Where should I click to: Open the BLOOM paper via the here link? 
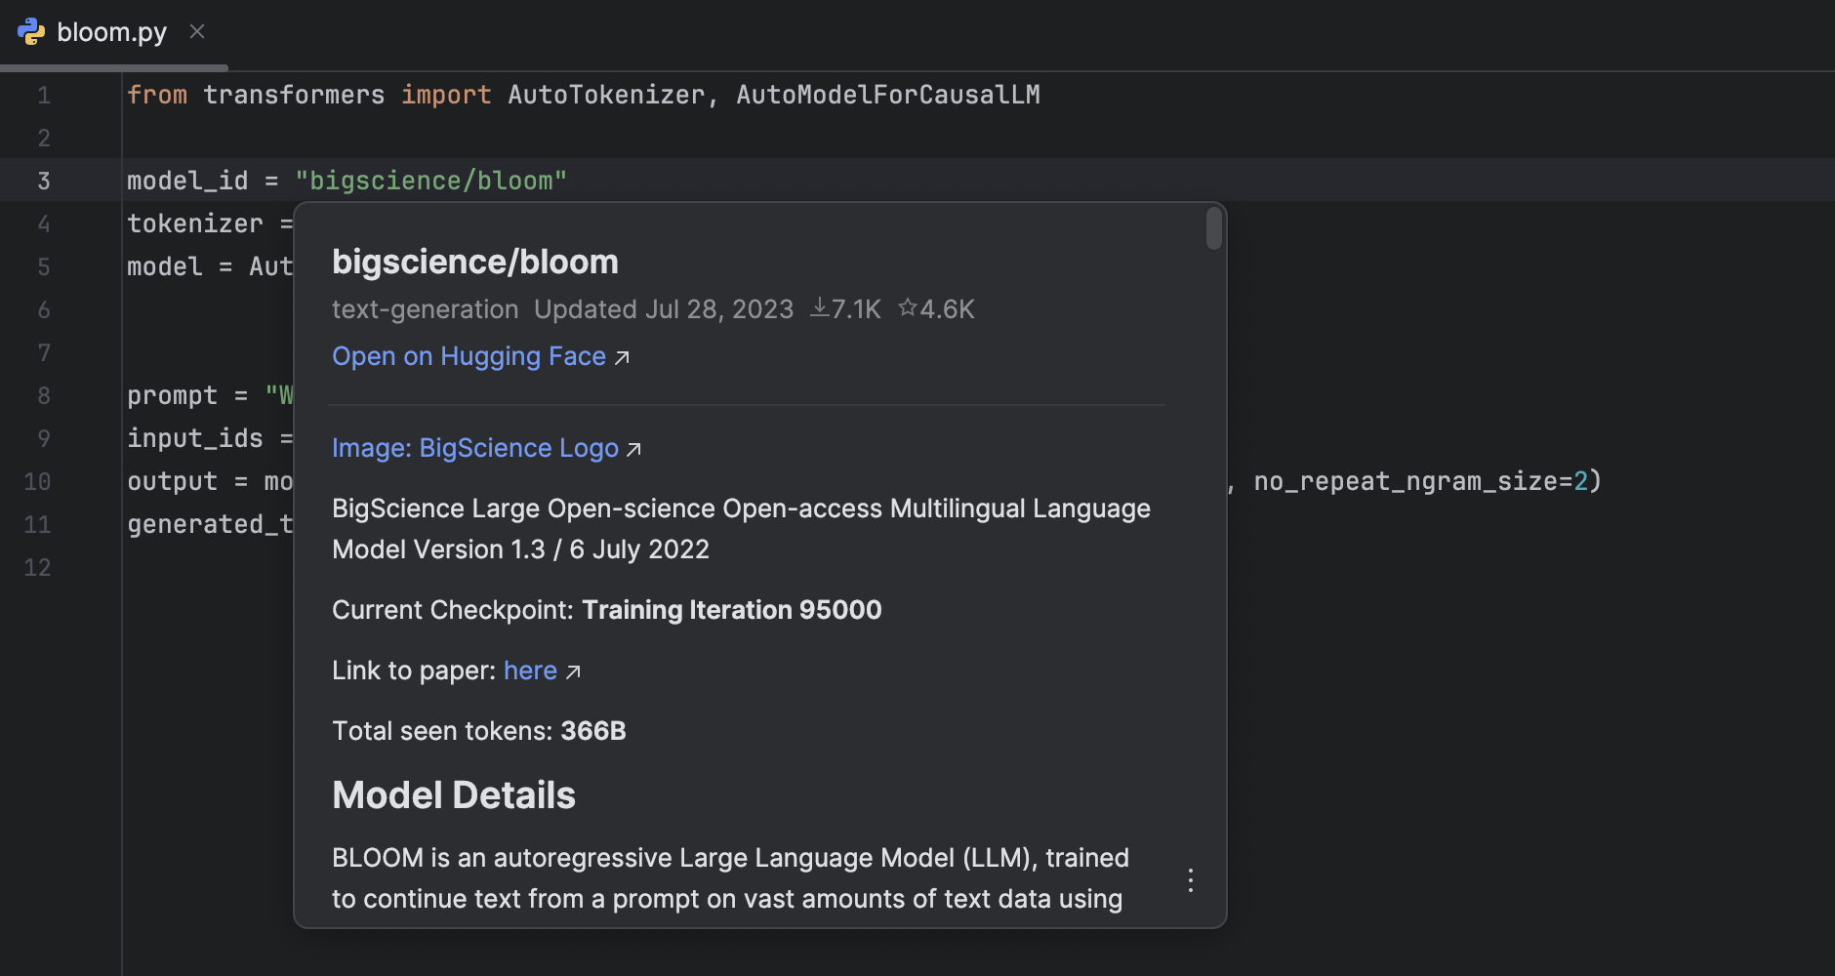[x=530, y=671]
